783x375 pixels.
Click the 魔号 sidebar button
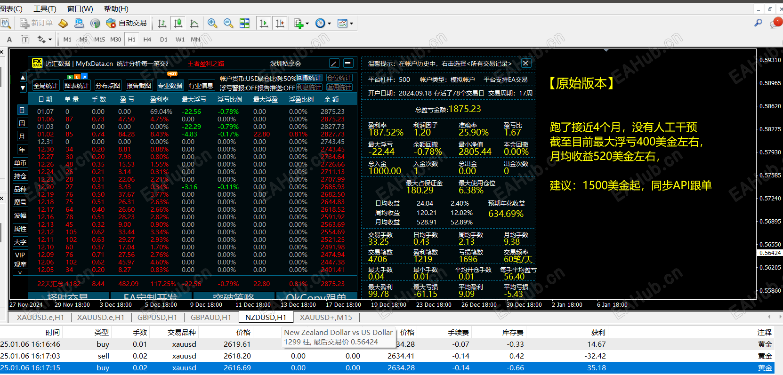[x=20, y=202]
